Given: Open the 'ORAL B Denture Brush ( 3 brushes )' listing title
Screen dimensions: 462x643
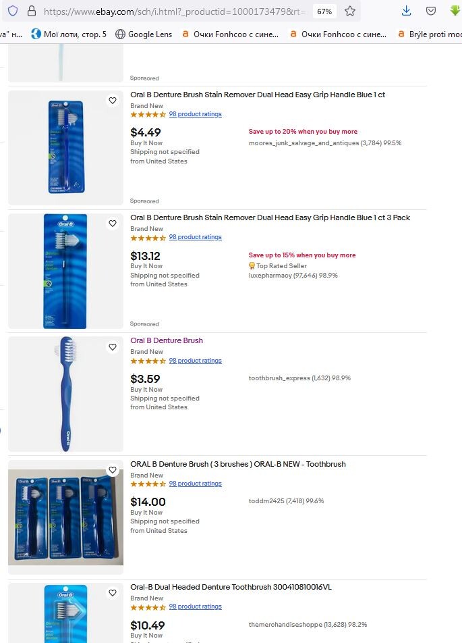Looking at the screenshot, I should point(237,464).
